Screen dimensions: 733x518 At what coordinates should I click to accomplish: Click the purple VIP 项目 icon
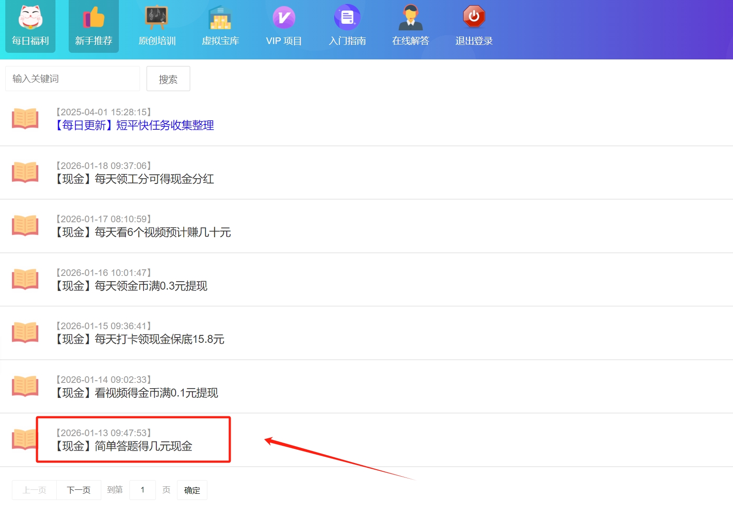[x=284, y=18]
